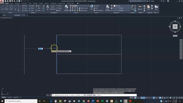Open the AutoCAD application menu
The width and height of the screenshot is (183, 103).
tap(2, 2)
